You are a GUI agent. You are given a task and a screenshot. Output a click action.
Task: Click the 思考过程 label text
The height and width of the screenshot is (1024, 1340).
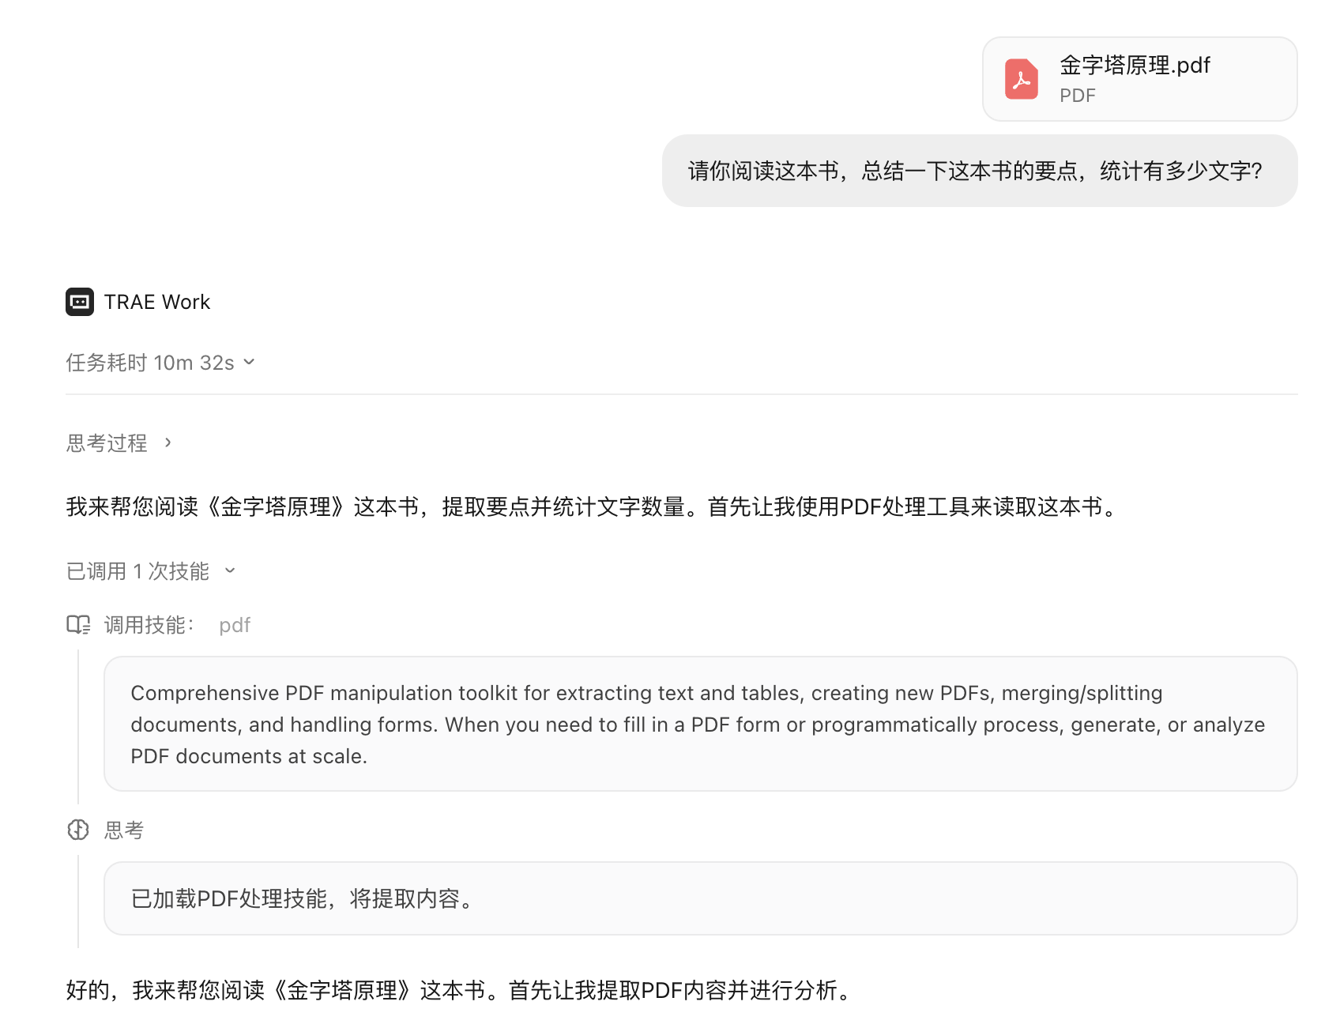pos(107,442)
